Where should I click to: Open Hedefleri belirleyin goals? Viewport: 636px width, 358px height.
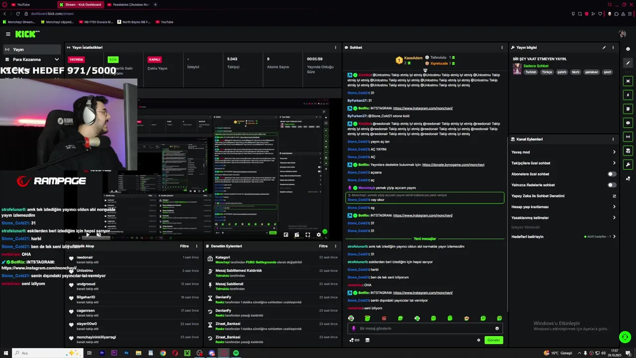point(563,237)
